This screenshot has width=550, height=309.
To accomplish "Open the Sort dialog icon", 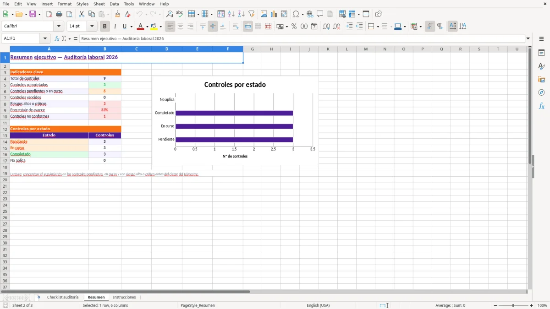I will pyautogui.click(x=221, y=14).
